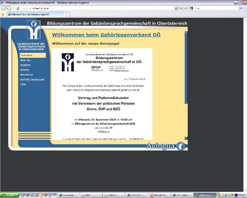The width and height of the screenshot is (247, 198).
Task: Click the Favorites star icon
Action: pyautogui.click(x=3, y=14)
